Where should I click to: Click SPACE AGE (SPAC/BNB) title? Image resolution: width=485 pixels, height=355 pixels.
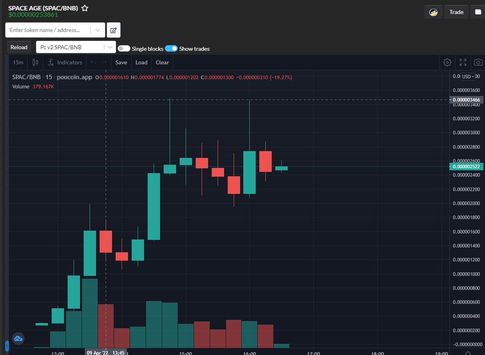(43, 8)
